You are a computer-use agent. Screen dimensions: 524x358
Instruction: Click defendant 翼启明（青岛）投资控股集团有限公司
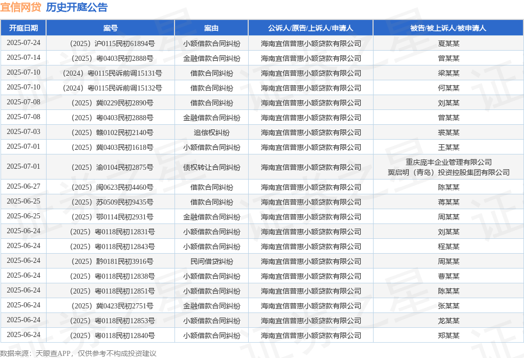click(x=448, y=172)
